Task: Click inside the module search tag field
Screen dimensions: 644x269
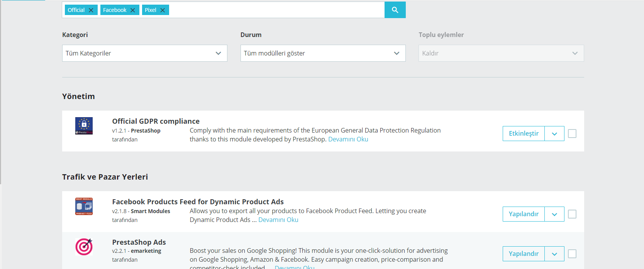Action: tap(276, 10)
